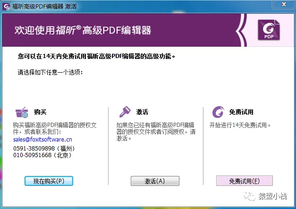The height and width of the screenshot is (209, 296).
Task: Start trial with 免费试用(F) button
Action: (x=244, y=181)
